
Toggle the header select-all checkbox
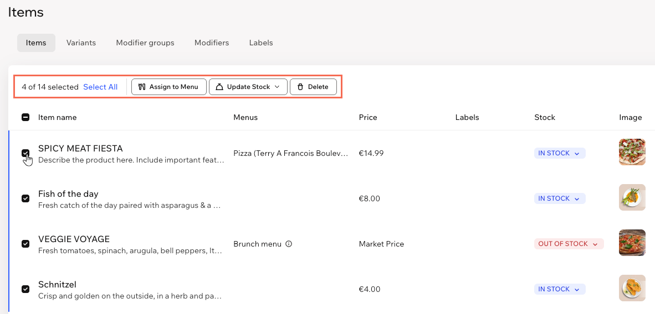point(25,118)
